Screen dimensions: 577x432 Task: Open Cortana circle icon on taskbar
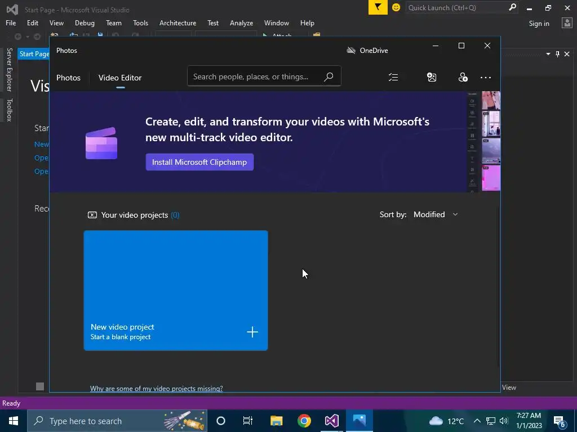pyautogui.click(x=221, y=421)
